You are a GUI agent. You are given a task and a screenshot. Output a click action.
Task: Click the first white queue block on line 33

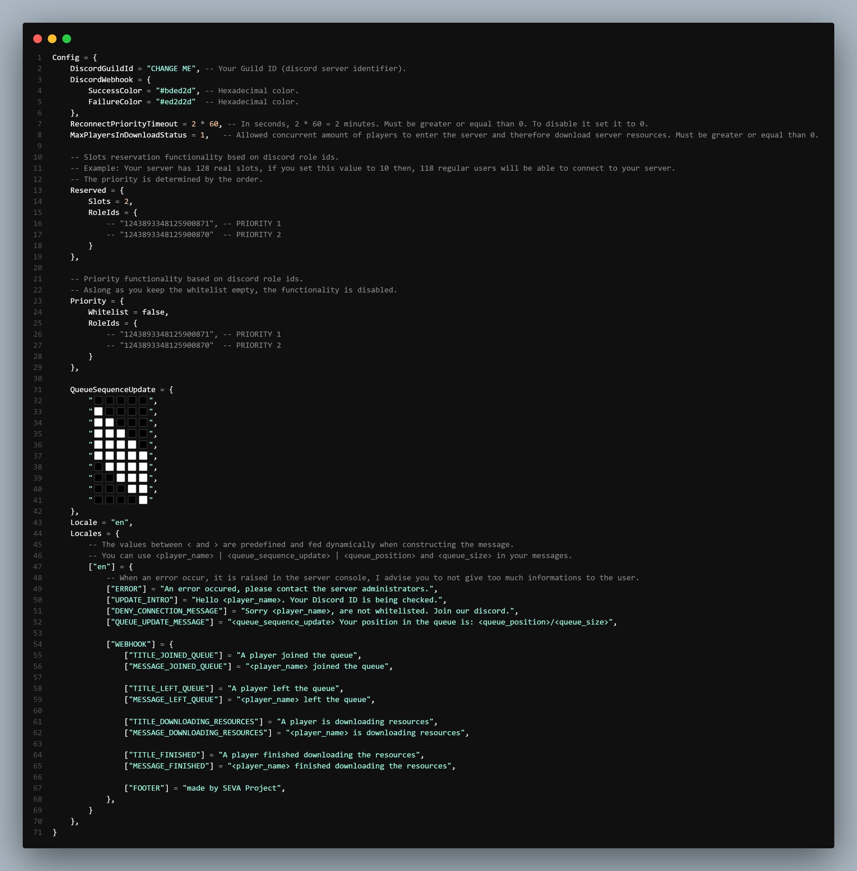click(x=99, y=411)
